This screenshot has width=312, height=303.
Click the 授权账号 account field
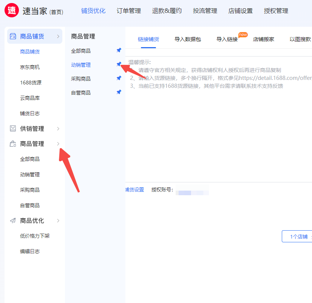pyautogui.click(x=192, y=190)
